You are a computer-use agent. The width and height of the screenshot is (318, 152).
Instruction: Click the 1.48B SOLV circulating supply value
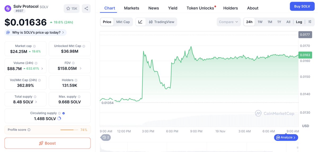[x=45, y=119]
